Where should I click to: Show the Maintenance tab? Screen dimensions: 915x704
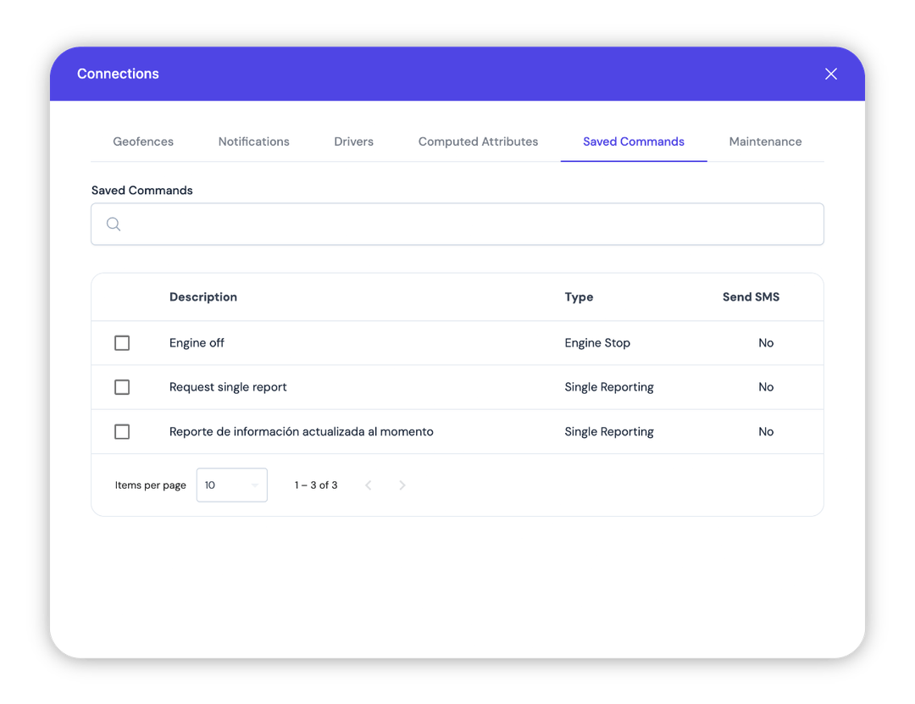765,141
